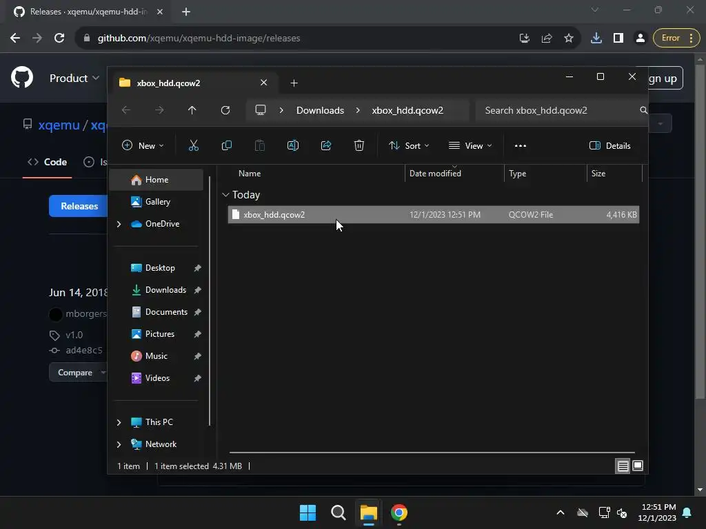
Task: Open Documents in the navigation pane
Action: 157,312
